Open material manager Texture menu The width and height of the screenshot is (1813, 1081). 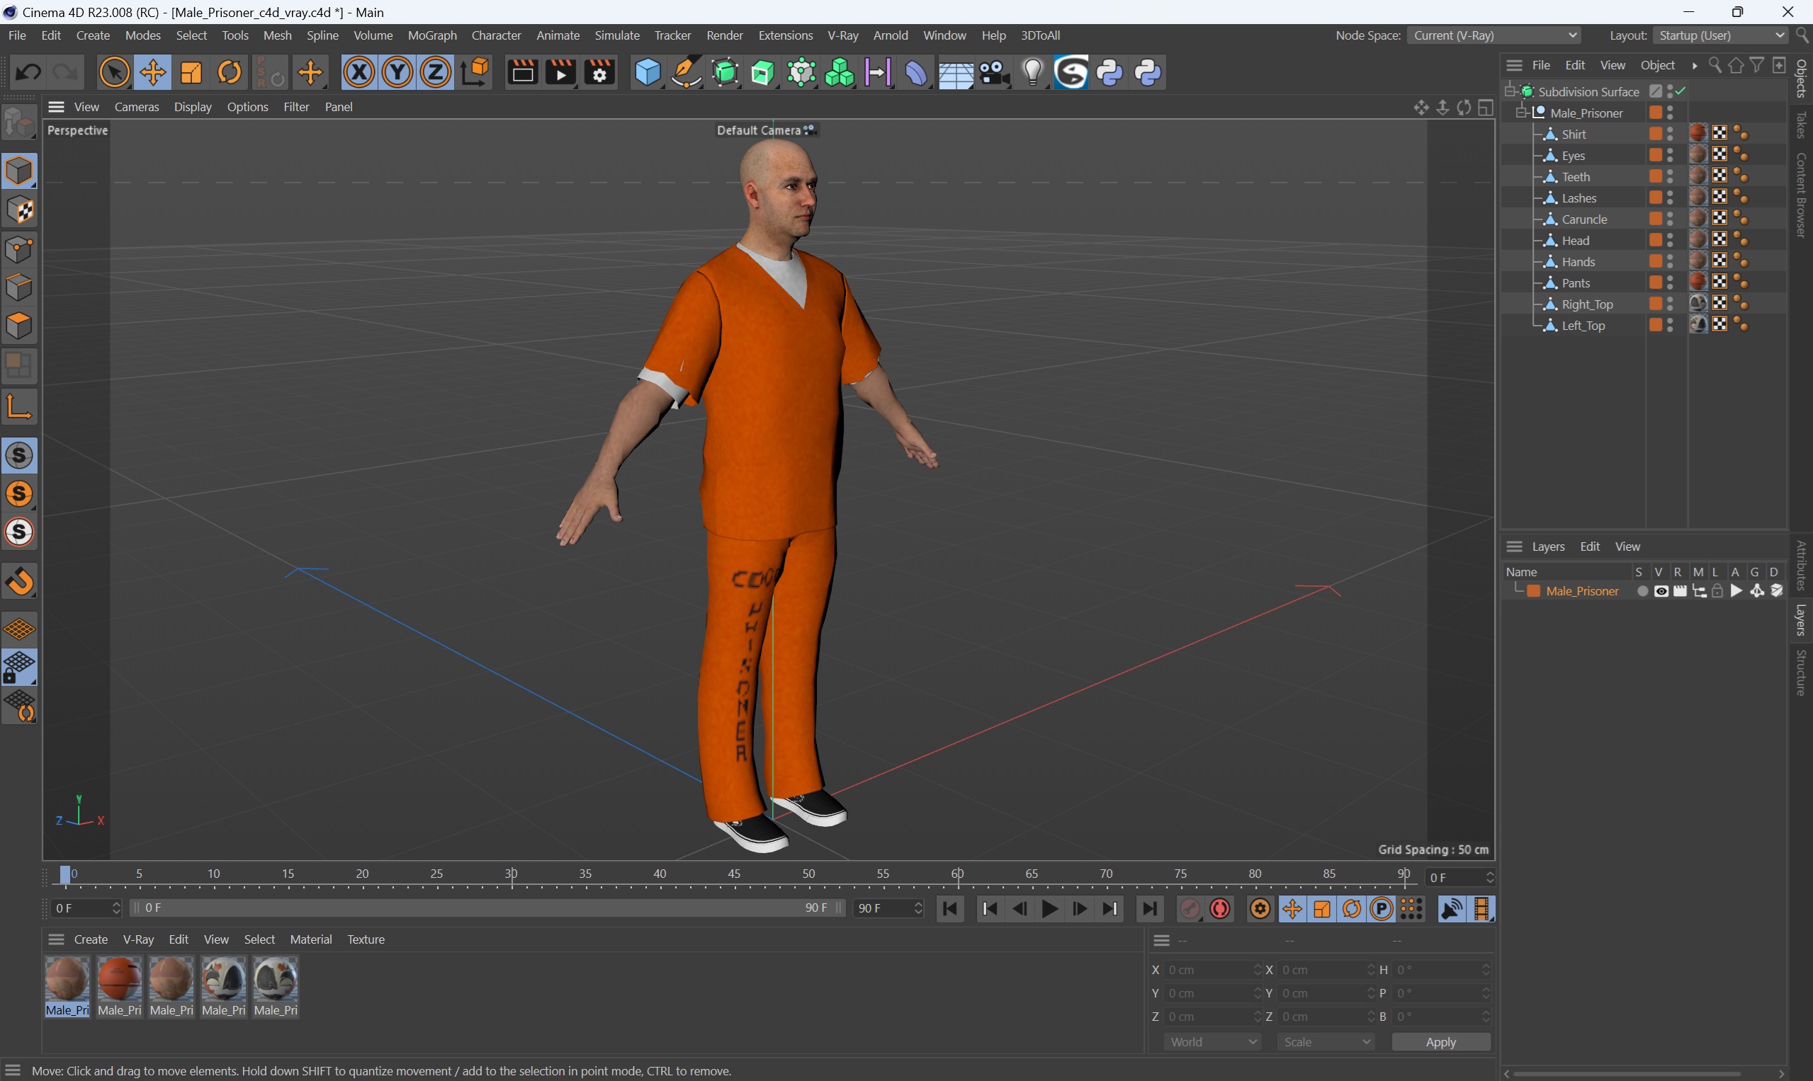click(366, 939)
